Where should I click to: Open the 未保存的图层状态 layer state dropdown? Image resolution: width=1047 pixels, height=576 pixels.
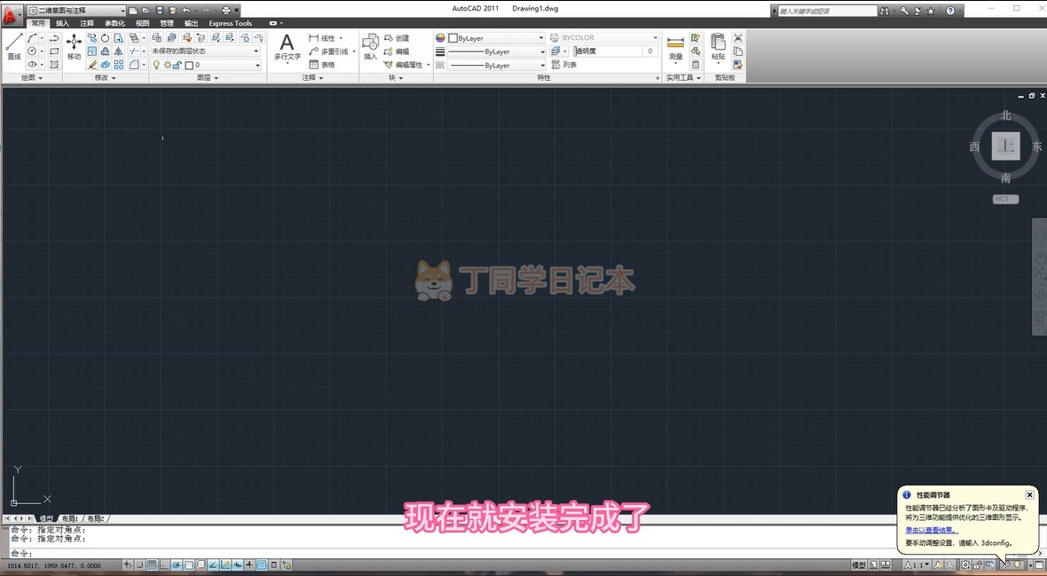[x=205, y=51]
